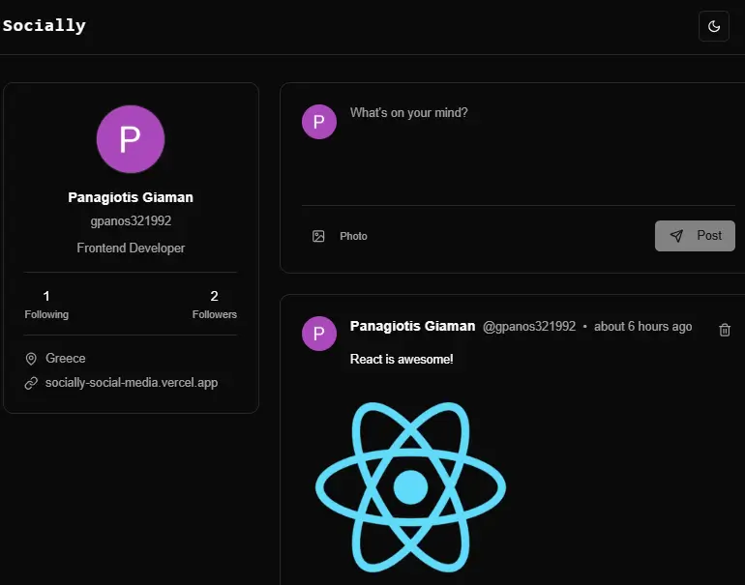Submit with the Post button
745x585 pixels.
coord(695,236)
